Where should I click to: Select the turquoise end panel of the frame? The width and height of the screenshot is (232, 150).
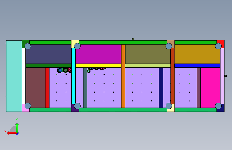coord(14,76)
